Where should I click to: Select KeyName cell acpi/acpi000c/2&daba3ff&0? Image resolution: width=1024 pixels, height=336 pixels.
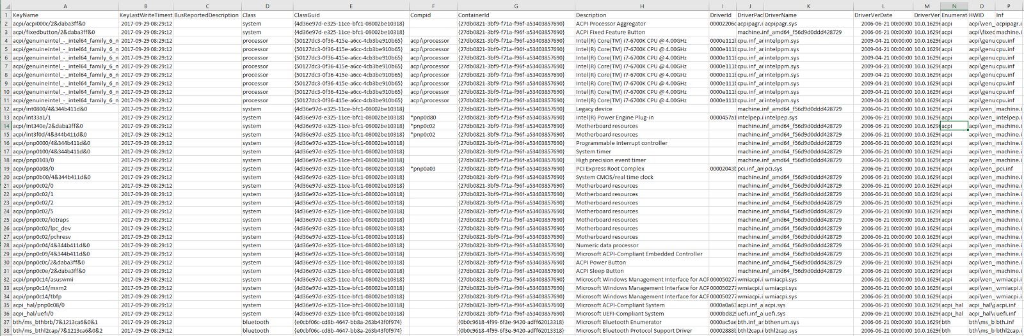pos(65,24)
